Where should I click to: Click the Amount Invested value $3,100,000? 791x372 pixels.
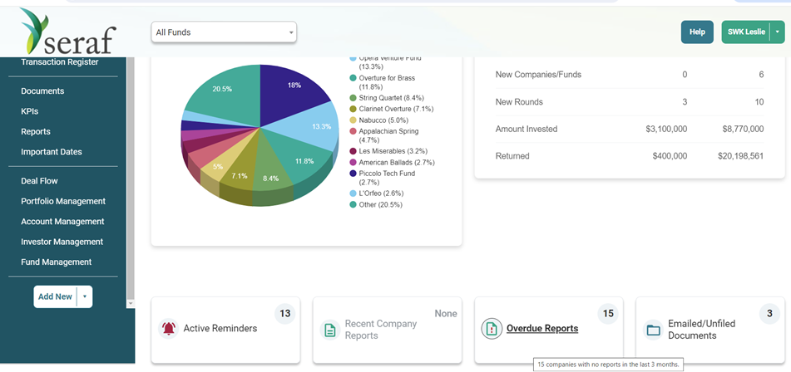coord(666,130)
